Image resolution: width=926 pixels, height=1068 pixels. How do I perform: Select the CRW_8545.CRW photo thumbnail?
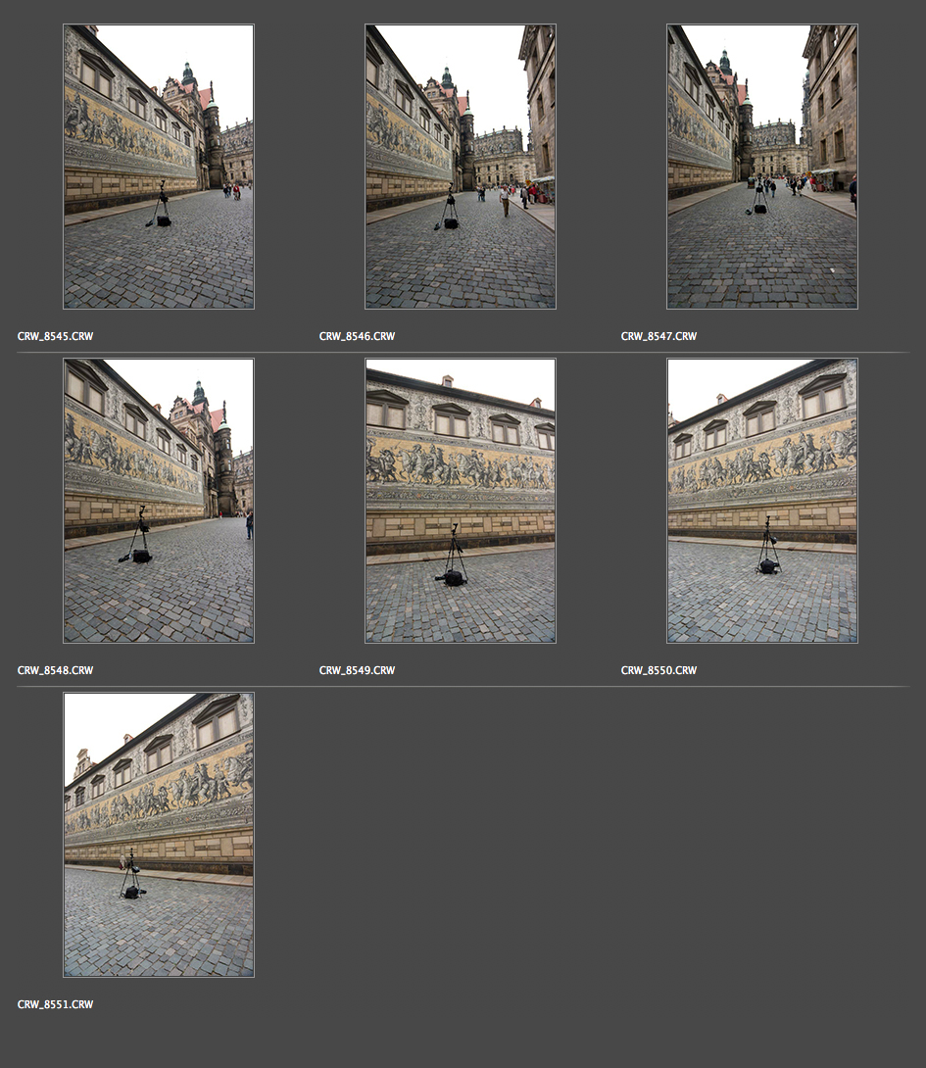[159, 167]
